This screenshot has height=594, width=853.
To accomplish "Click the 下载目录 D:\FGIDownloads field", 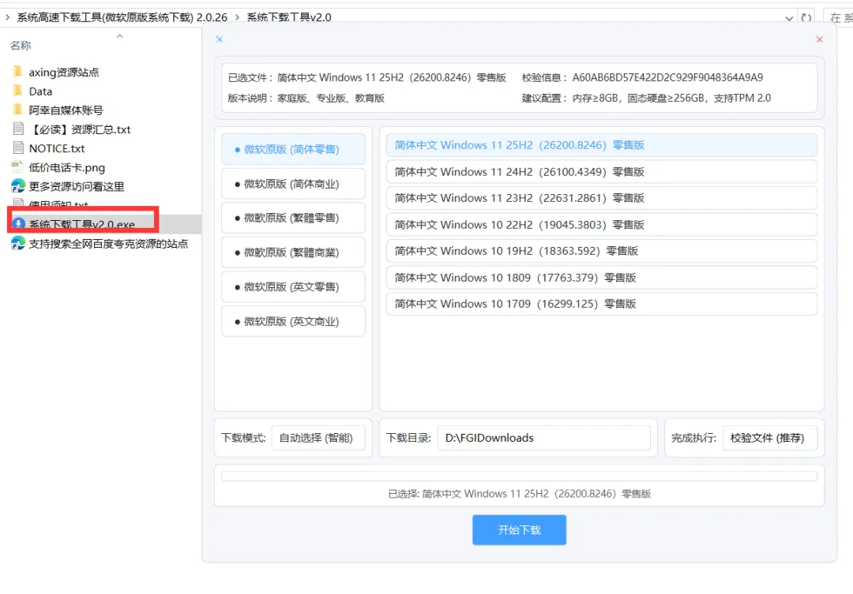I will [x=544, y=438].
